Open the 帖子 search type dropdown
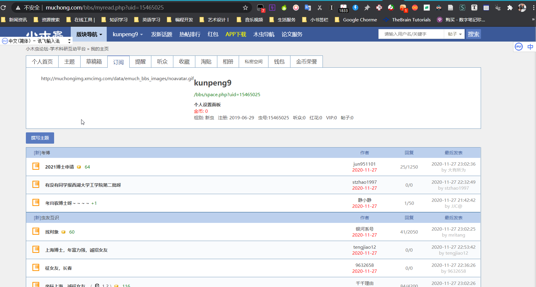Image resolution: width=536 pixels, height=287 pixels. point(455,34)
